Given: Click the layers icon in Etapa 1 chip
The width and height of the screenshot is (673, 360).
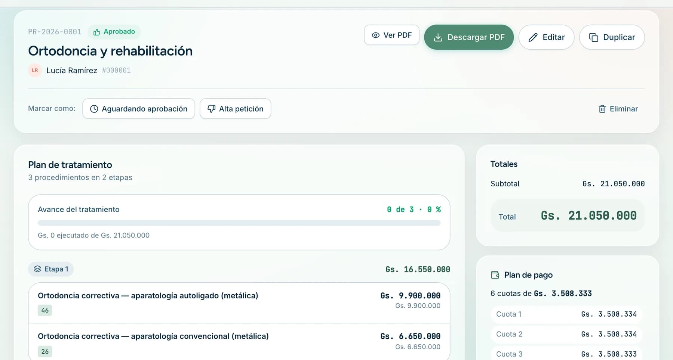Looking at the screenshot, I should click(x=37, y=269).
